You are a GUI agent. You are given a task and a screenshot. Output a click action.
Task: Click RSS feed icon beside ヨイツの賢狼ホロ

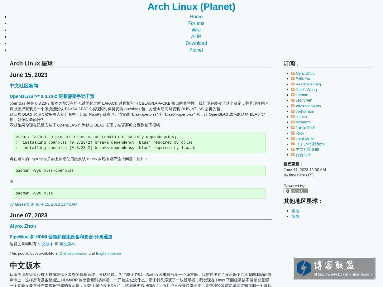293,144
